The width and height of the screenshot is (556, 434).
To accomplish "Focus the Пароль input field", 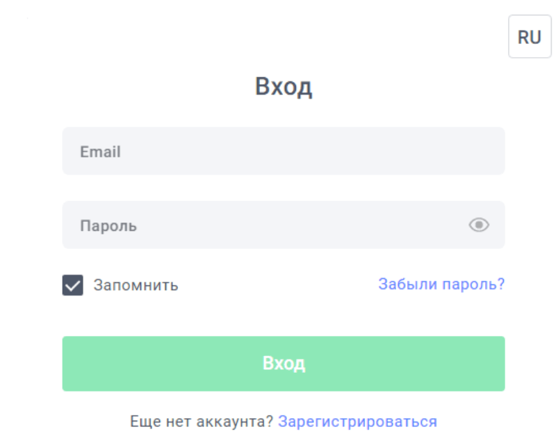I will tap(264, 225).
